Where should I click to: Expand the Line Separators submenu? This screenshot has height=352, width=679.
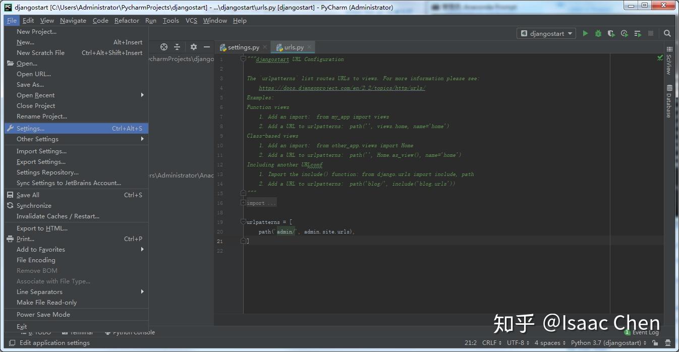pos(76,292)
